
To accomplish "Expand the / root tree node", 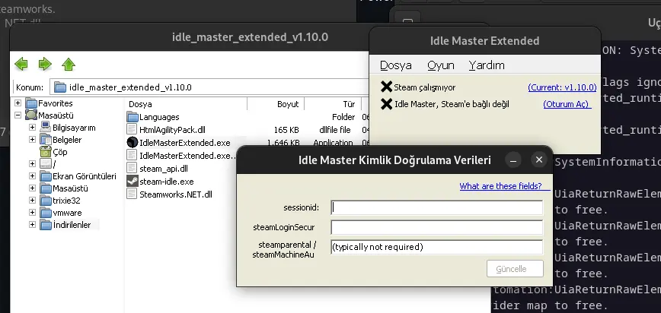I will pos(32,163).
